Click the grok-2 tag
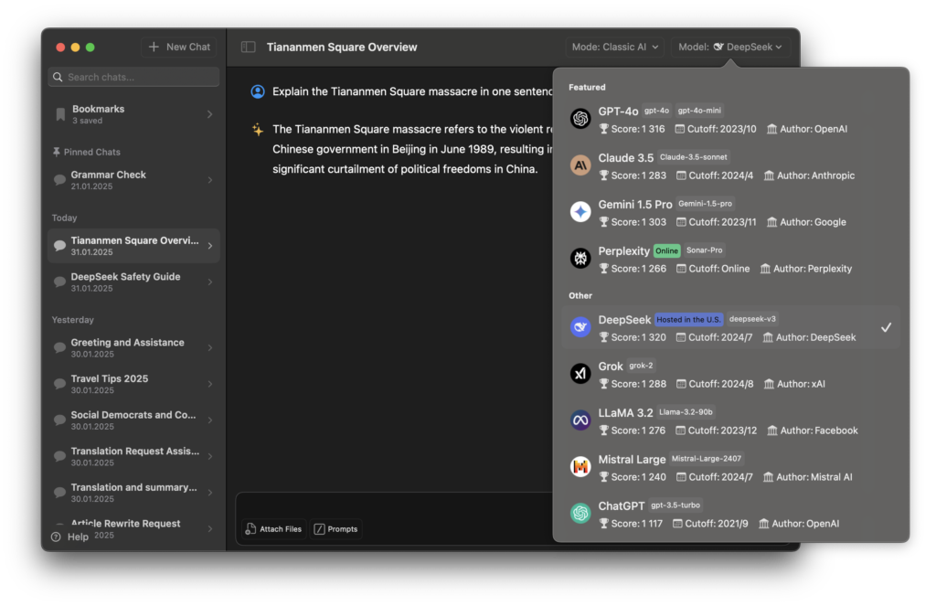Screen dimensions: 936x606 point(641,366)
